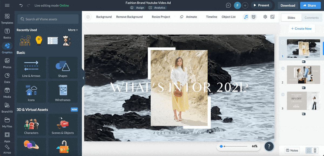
Task: Click the Create New slide button
Action: pos(301,29)
